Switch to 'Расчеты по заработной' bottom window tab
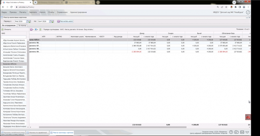Image resolution: width=260 pixels, height=136 pixels. pyautogui.click(x=38, y=133)
